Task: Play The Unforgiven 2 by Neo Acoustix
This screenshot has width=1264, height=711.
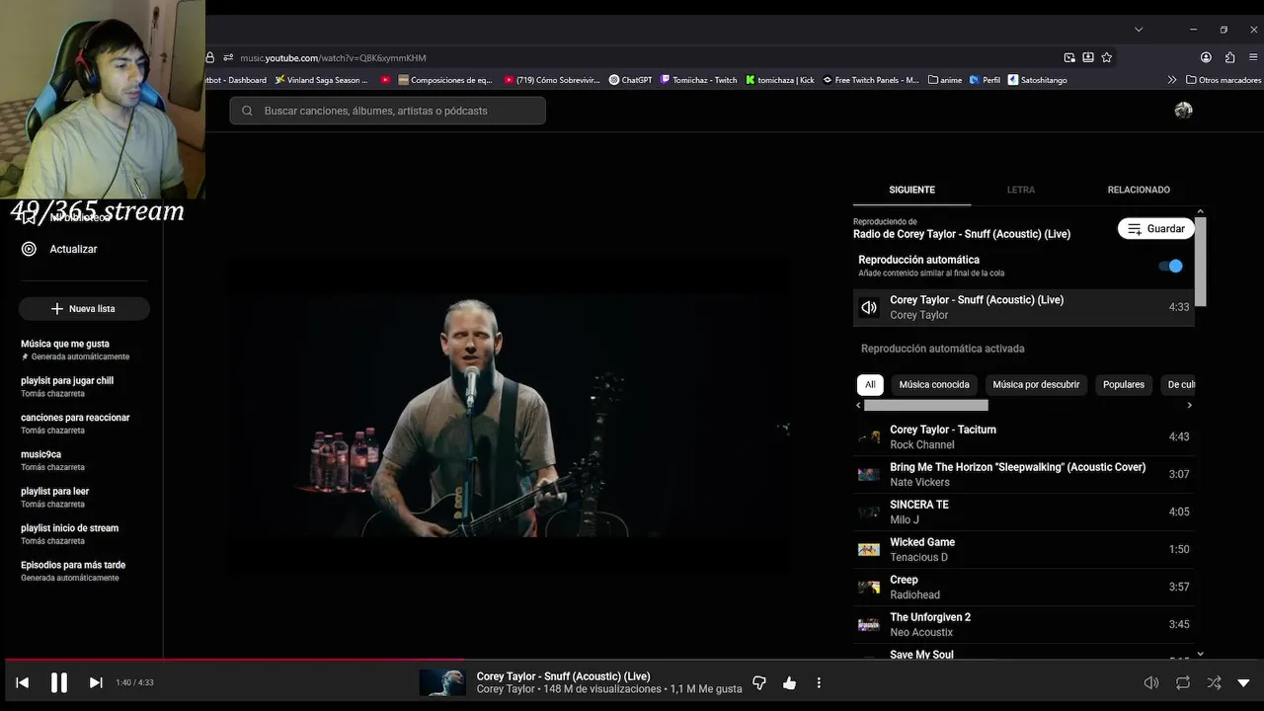Action: pos(1023,624)
